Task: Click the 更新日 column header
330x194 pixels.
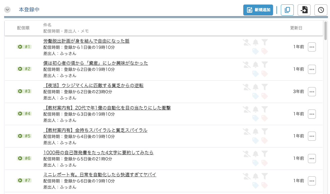Action: tap(296, 28)
